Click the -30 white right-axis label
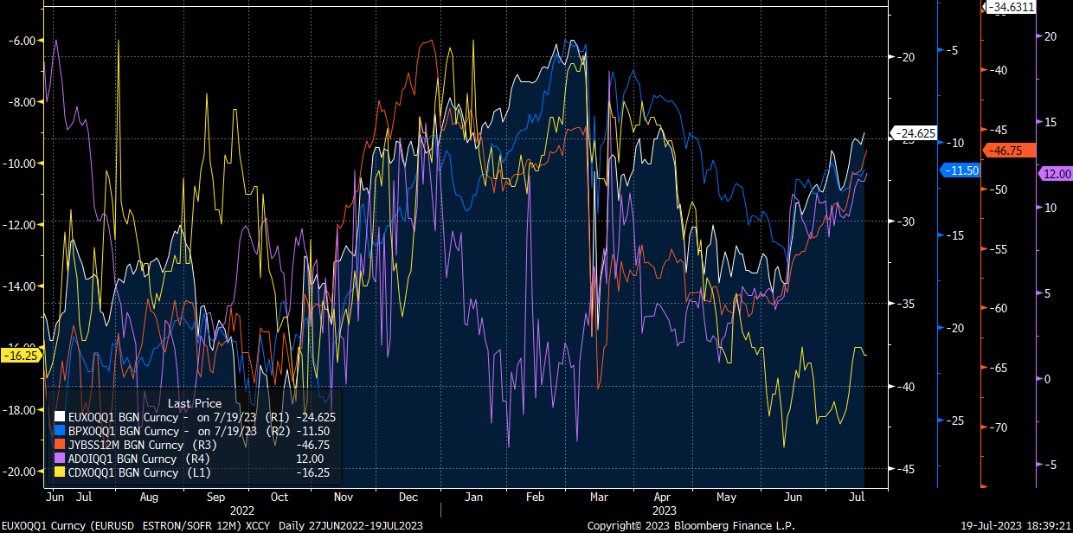This screenshot has height=533, width=1073. 906,222
